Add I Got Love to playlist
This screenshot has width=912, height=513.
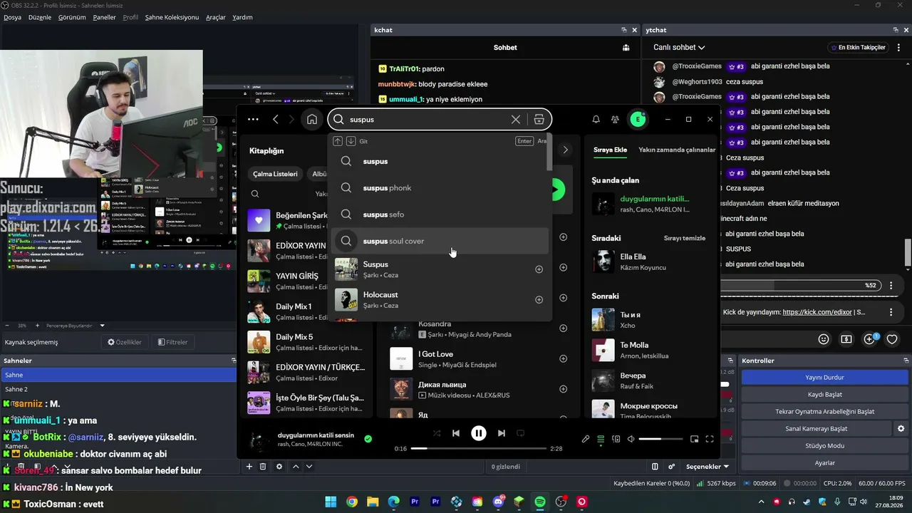pyautogui.click(x=563, y=359)
